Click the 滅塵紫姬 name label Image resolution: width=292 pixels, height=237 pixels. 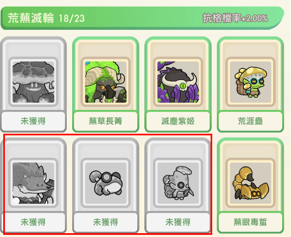point(178,121)
